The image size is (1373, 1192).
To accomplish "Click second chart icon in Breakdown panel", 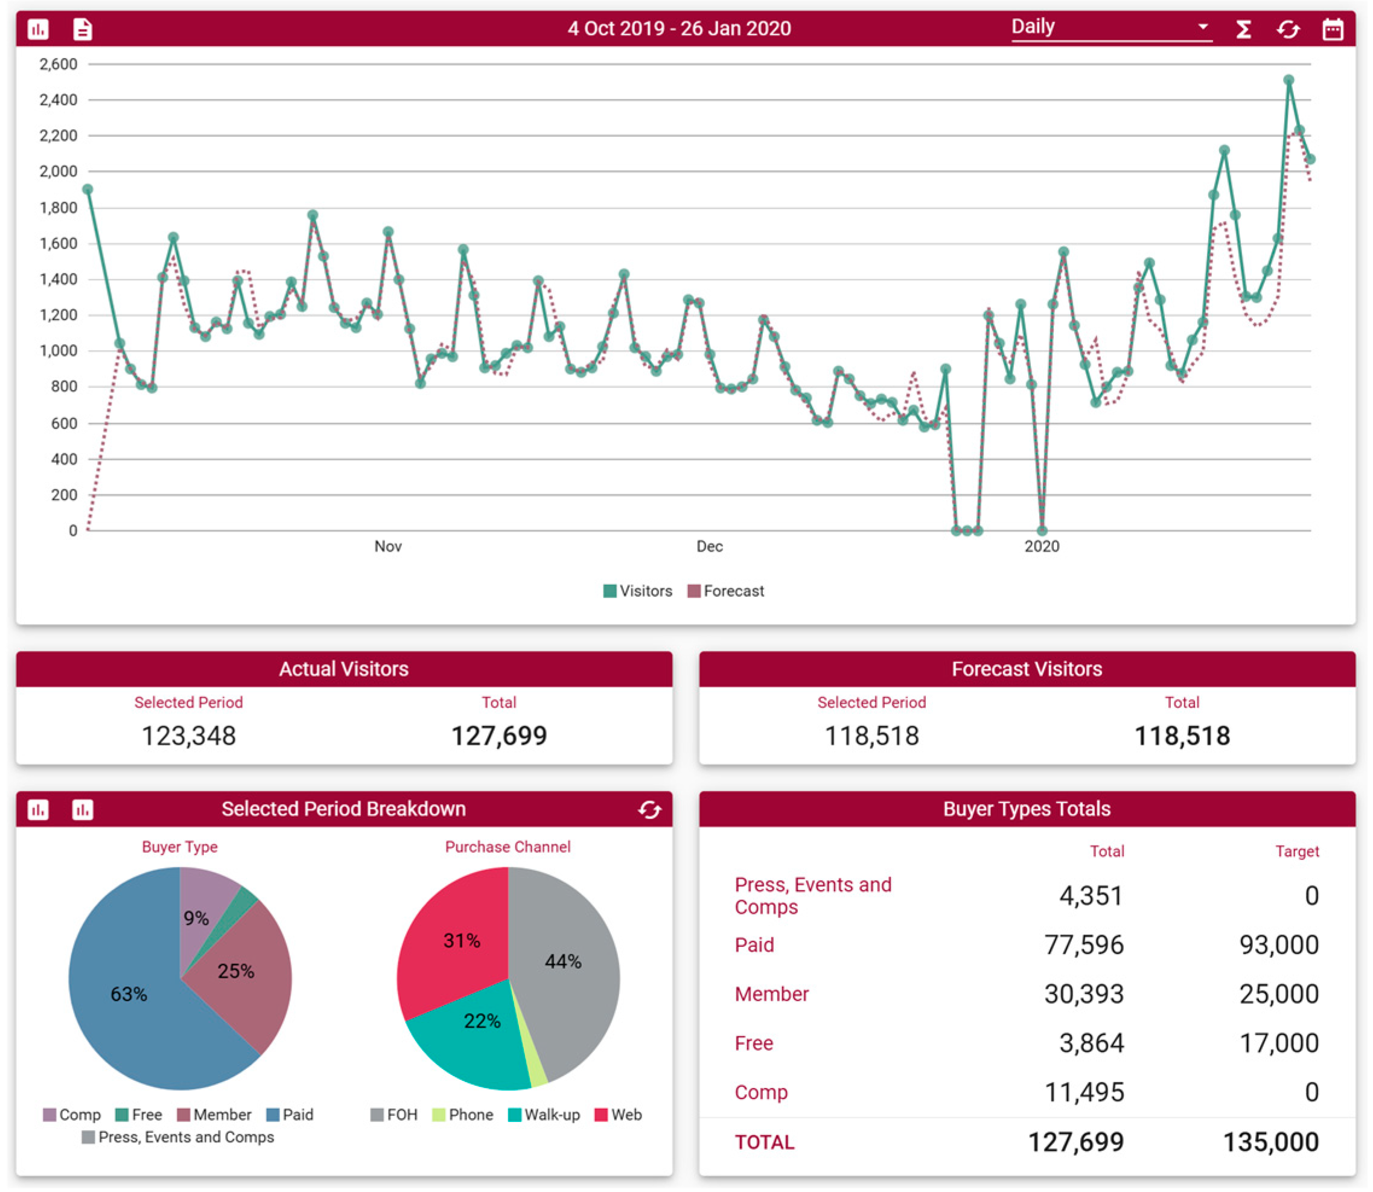I will point(83,809).
